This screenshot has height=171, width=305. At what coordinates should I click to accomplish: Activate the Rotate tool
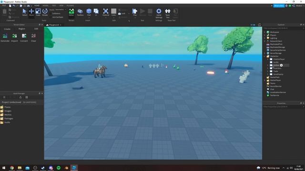(x=45, y=12)
